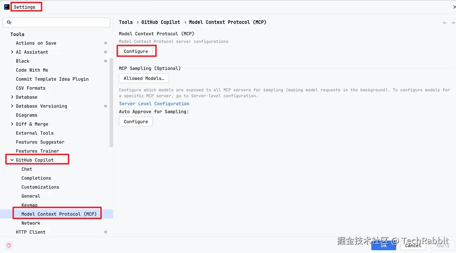The width and height of the screenshot is (456, 253).
Task: Open Copilot Network settings
Action: click(31, 223)
